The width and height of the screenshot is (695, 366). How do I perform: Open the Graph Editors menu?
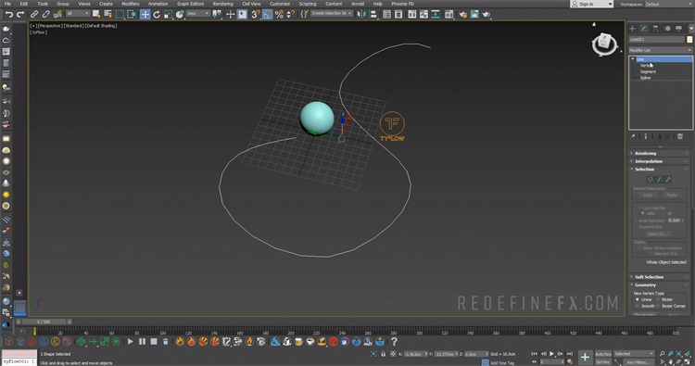point(190,4)
